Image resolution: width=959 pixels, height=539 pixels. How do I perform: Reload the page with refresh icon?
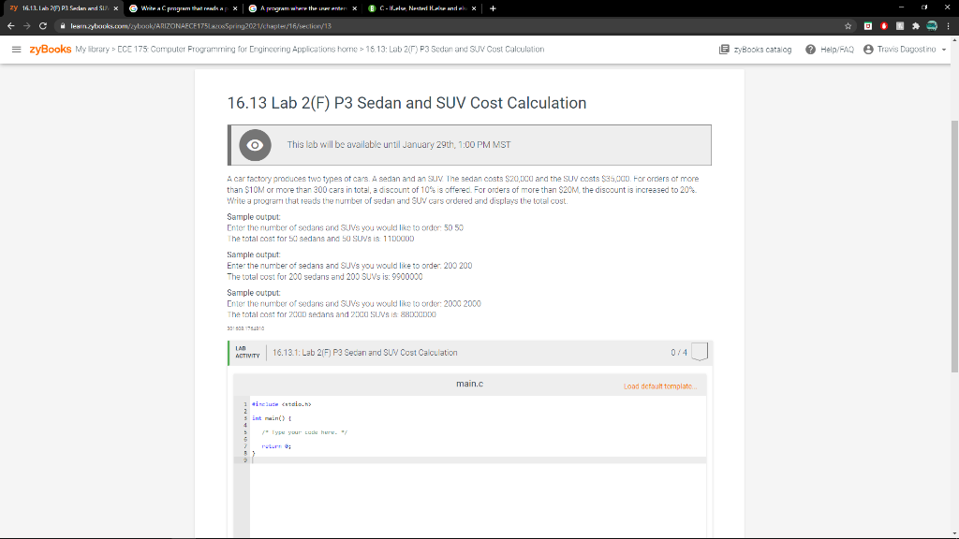[x=43, y=25]
